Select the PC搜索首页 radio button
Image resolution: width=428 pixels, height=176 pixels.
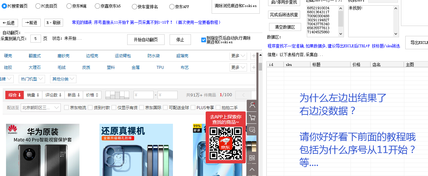[5, 6]
